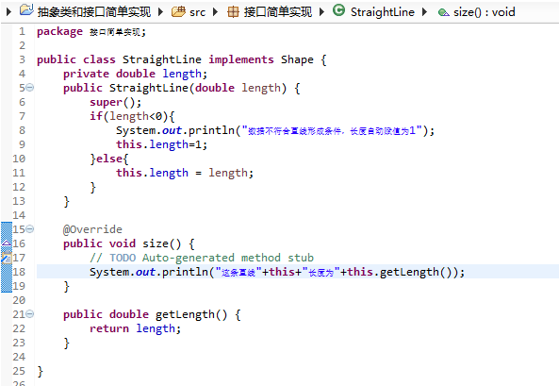This screenshot has width=559, height=386.
Task: Select StraightLine in the breadcrumb
Action: 383,12
